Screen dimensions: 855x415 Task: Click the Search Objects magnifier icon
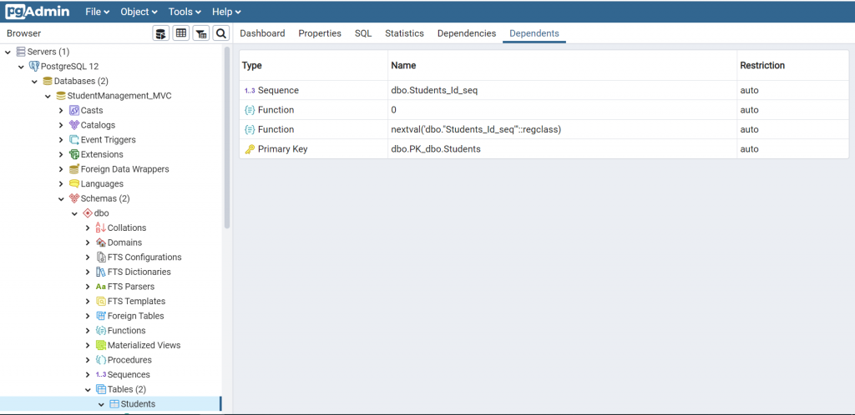coord(221,33)
